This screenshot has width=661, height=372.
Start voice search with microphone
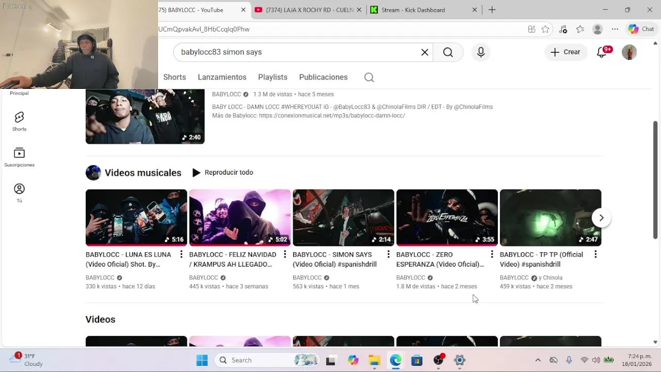481,52
